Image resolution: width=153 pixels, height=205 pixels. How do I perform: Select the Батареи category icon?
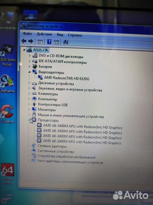pos(35,66)
